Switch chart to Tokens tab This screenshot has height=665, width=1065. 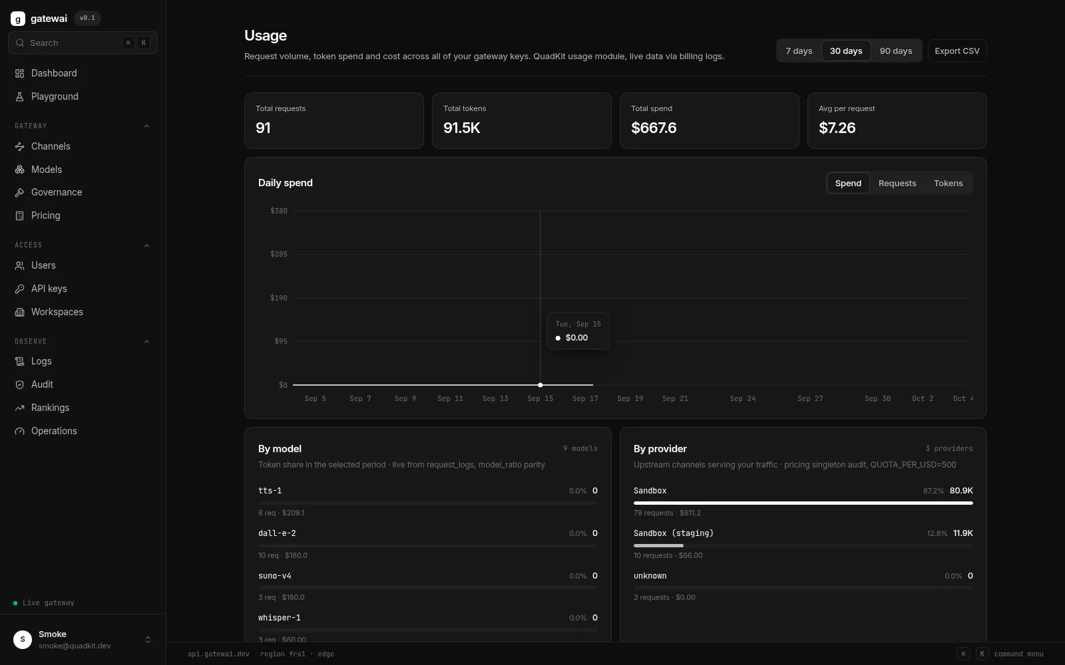click(x=949, y=183)
